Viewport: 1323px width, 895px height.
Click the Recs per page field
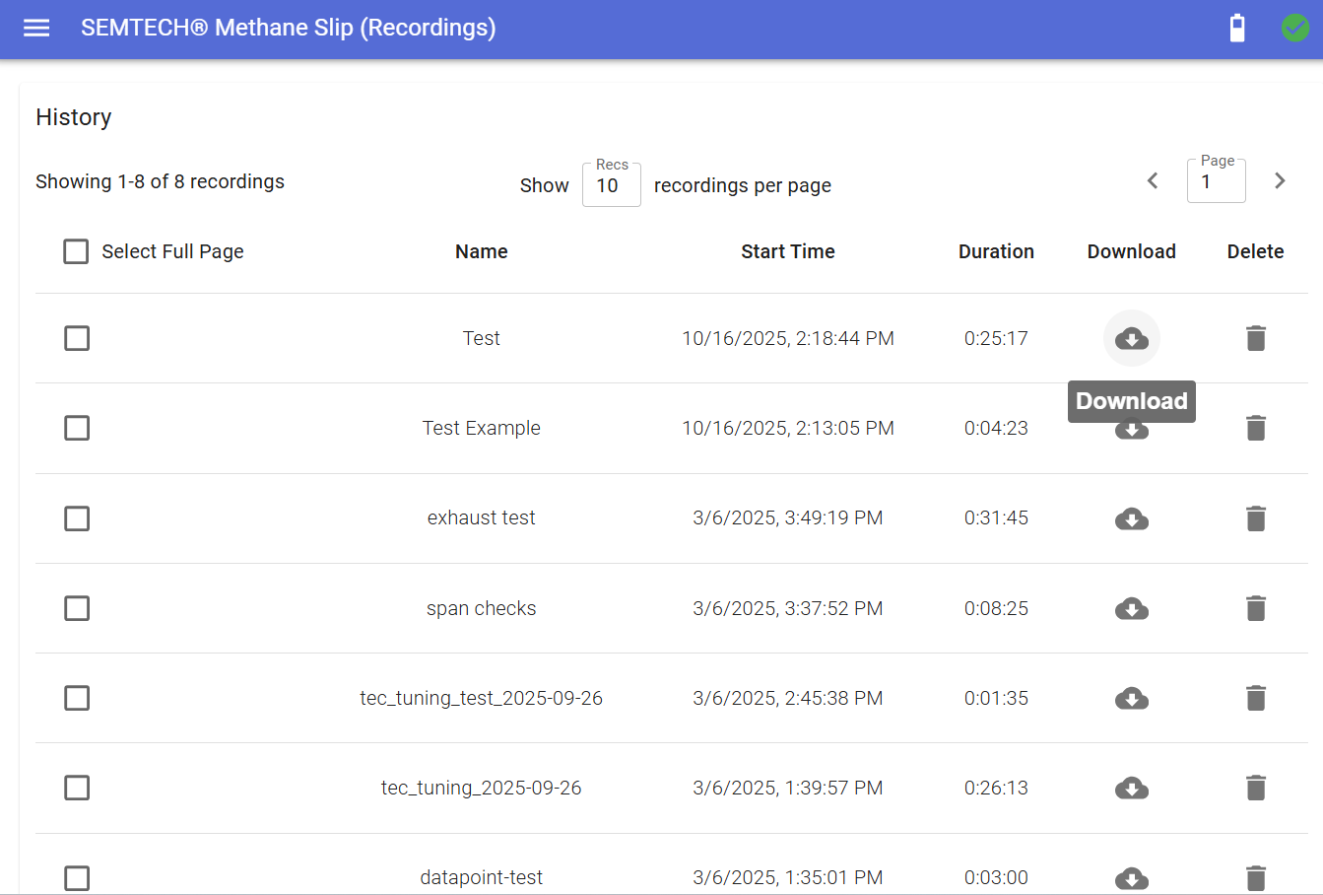click(x=611, y=185)
